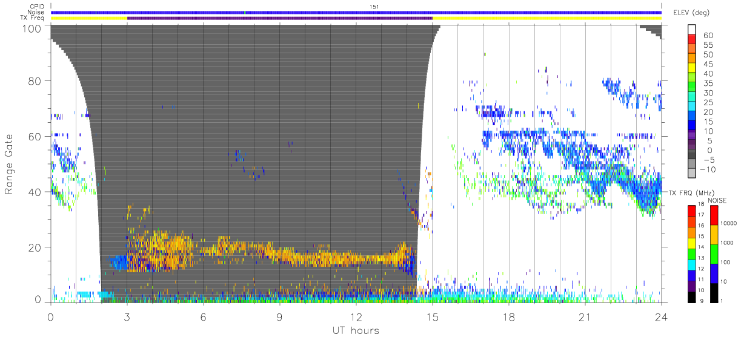Click the 'CPID' label above the plot
The width and height of the screenshot is (744, 343).
click(38, 6)
